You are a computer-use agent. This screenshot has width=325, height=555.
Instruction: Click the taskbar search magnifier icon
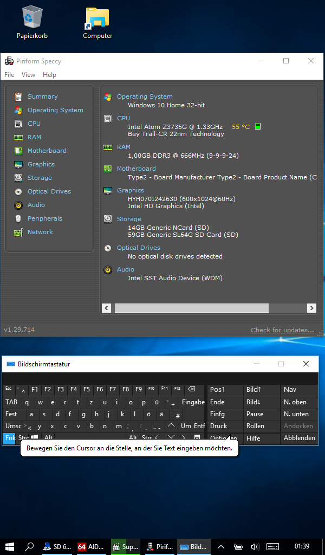pyautogui.click(x=29, y=546)
